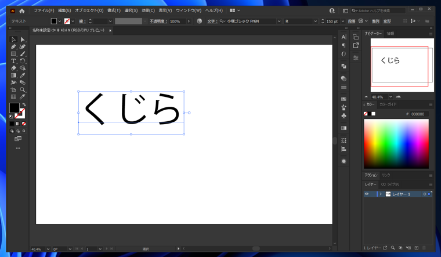Select the Curvature tool
441x257 pixels.
point(23,46)
